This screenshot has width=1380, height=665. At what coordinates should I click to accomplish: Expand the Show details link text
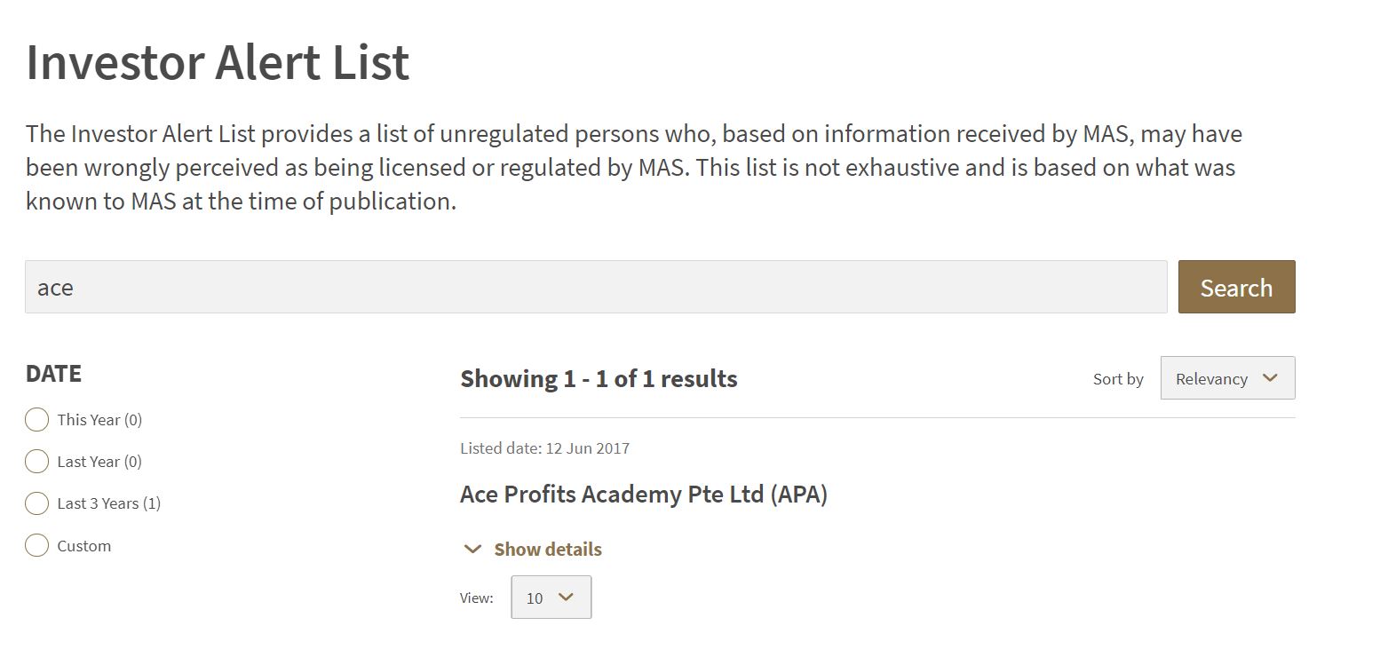(548, 550)
